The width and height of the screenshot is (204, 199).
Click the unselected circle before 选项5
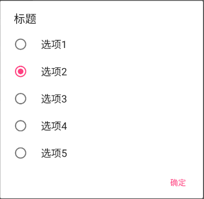[x=21, y=153]
